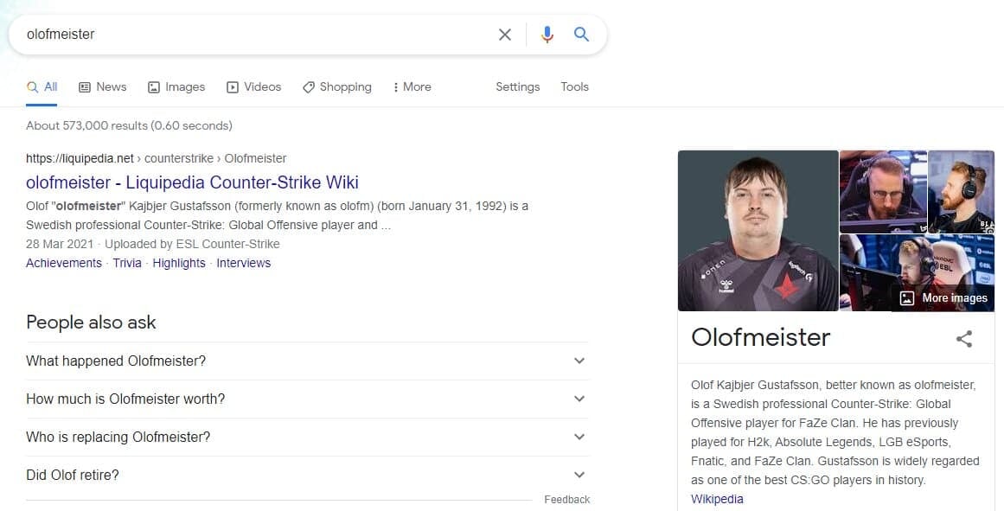Switch to the News results tab
This screenshot has width=1004, height=511.
click(103, 86)
